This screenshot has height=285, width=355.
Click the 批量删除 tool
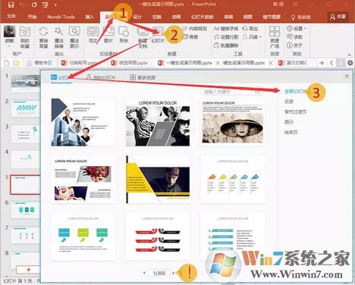tap(226, 45)
